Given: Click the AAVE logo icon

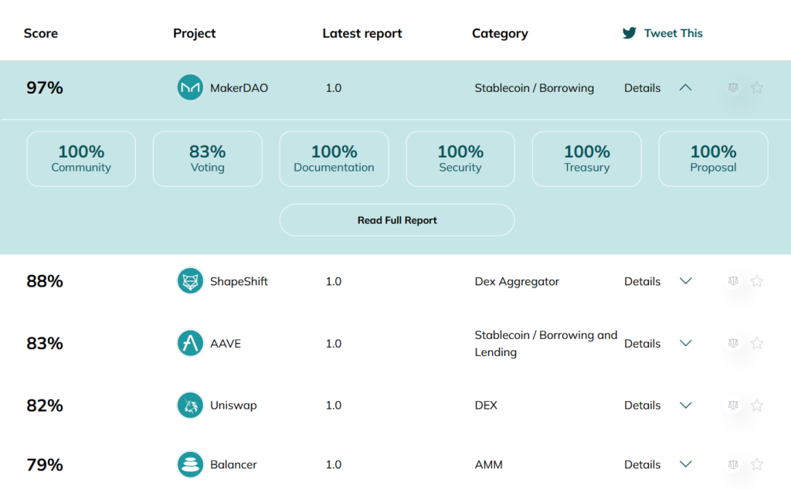Looking at the screenshot, I should (190, 343).
